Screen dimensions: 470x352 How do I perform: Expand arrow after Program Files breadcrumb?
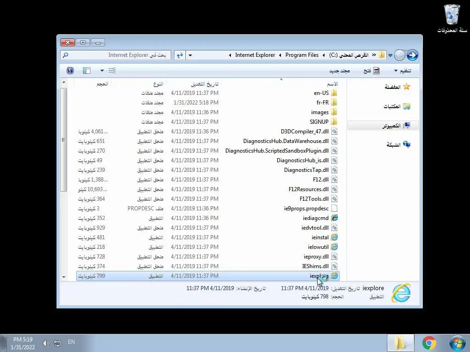point(280,55)
